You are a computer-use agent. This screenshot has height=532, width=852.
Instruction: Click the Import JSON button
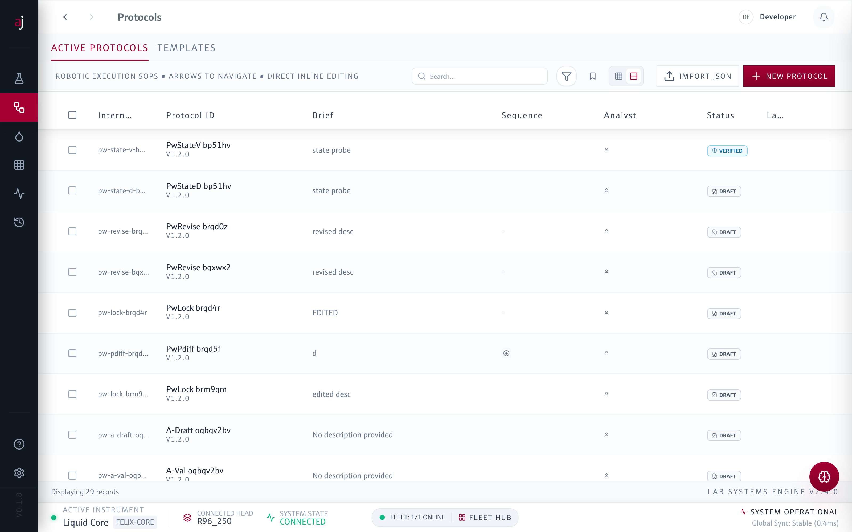click(x=698, y=76)
